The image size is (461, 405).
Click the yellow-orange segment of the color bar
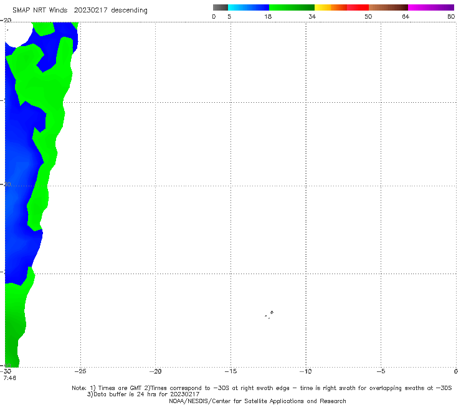tap(330, 7)
